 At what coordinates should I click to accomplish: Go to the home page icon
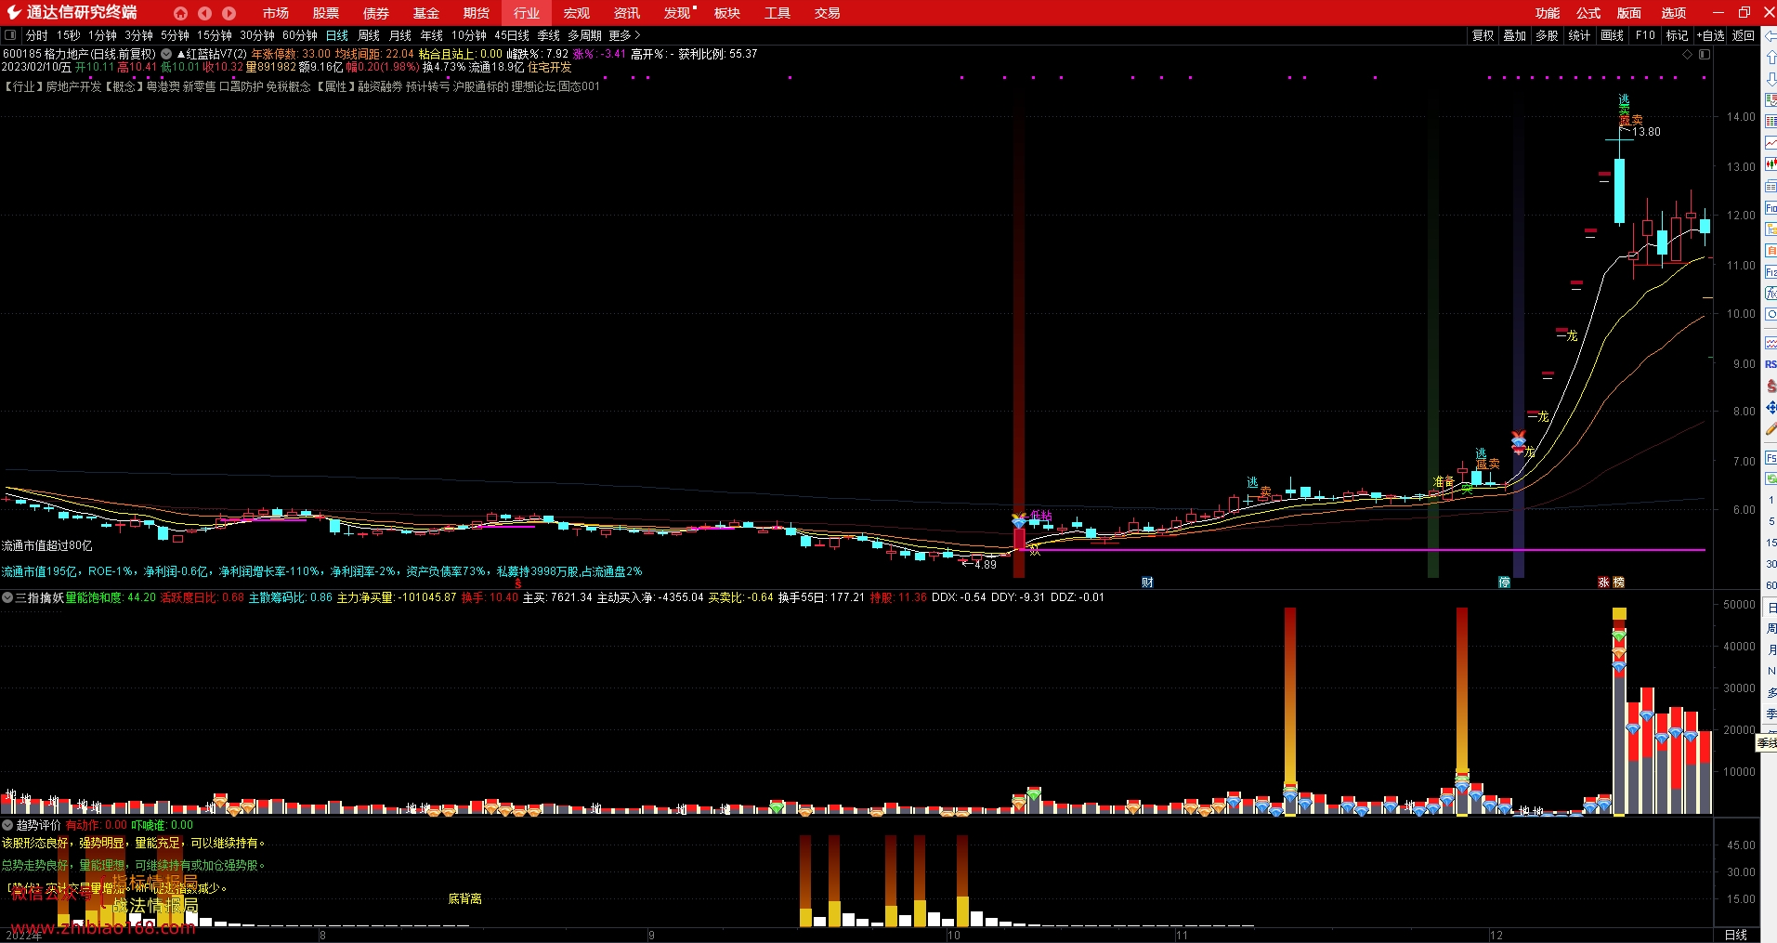click(180, 13)
